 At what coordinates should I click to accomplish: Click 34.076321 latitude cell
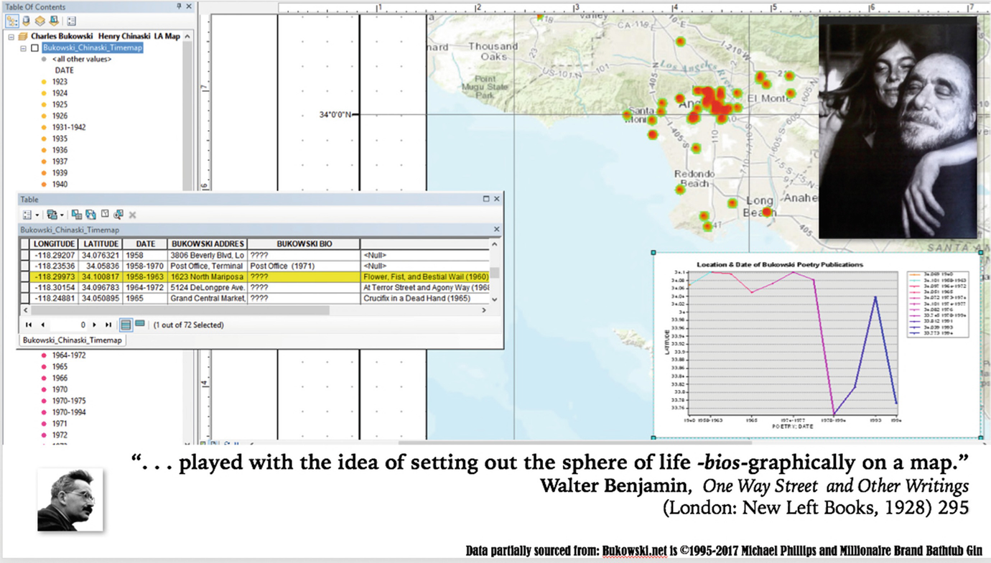pyautogui.click(x=101, y=255)
